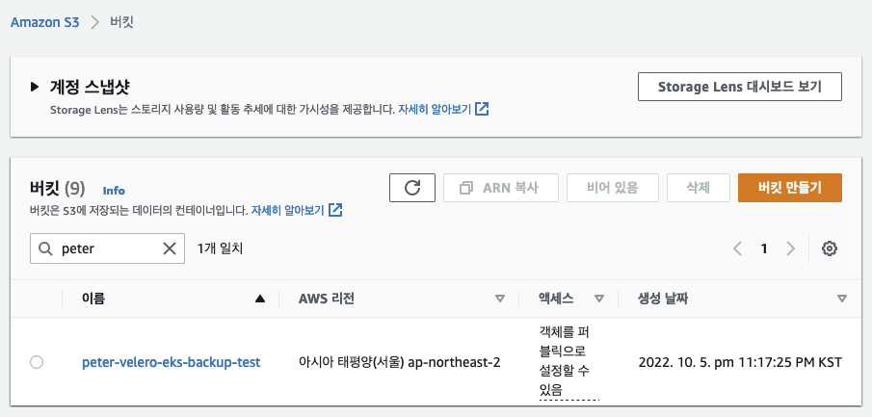Viewport: 872px width, 417px height.
Task: Click the AWS 리전 column header label
Action: (327, 299)
